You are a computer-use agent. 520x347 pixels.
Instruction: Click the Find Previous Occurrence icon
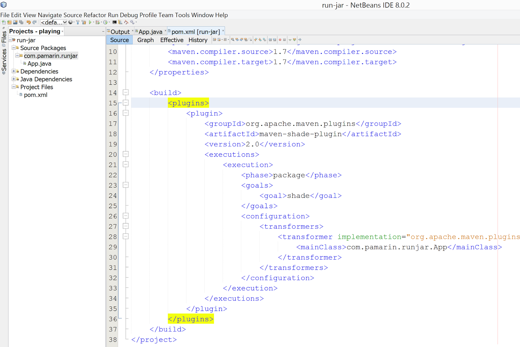(x=237, y=40)
